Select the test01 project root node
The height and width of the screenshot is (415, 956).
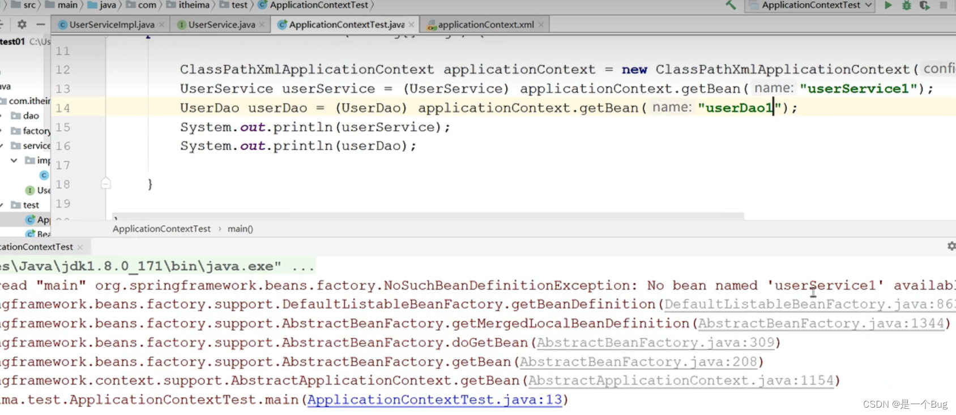click(12, 41)
